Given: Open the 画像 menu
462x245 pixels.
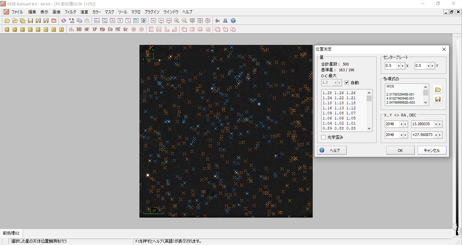Looking at the screenshot, I should point(57,12).
